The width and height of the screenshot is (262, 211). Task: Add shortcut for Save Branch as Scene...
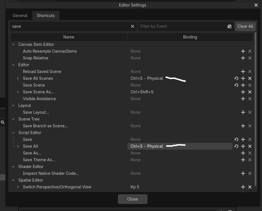click(x=243, y=126)
